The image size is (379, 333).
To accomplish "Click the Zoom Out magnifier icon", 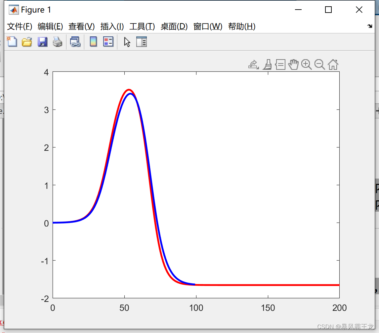I will (x=320, y=64).
